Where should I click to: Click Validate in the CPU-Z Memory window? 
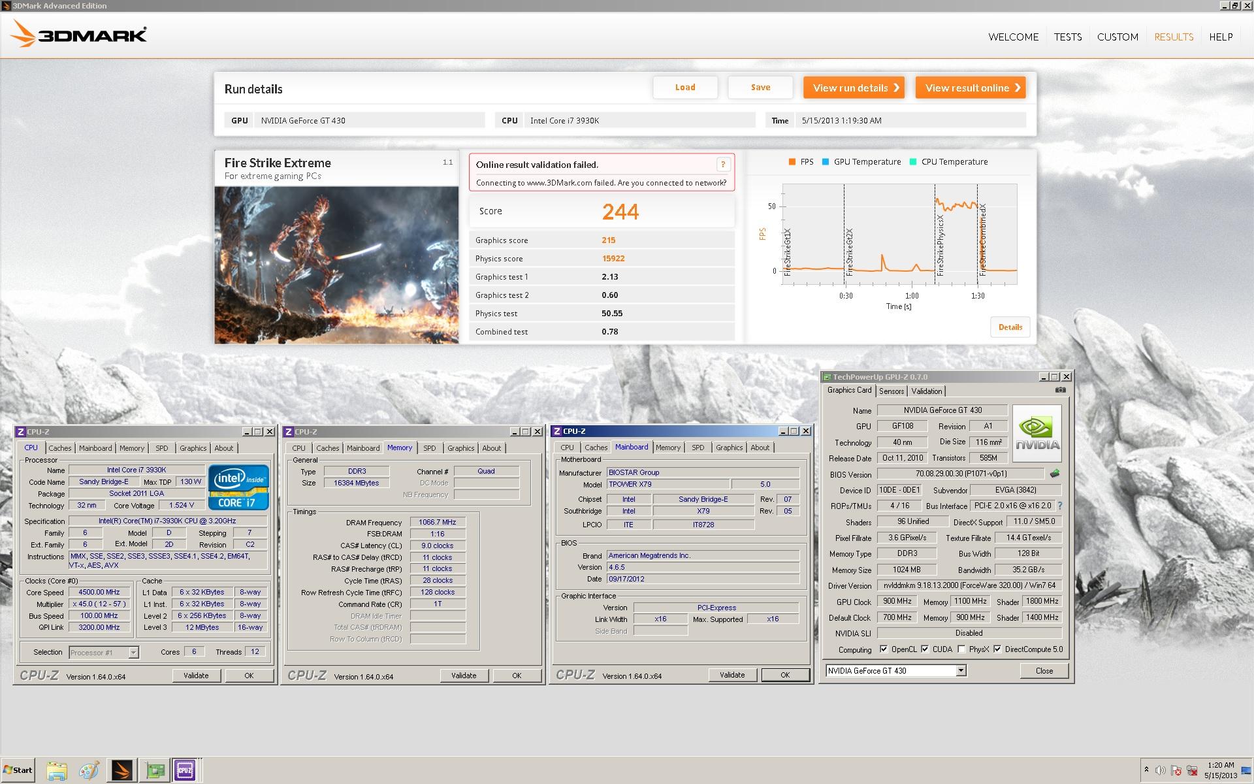(464, 676)
